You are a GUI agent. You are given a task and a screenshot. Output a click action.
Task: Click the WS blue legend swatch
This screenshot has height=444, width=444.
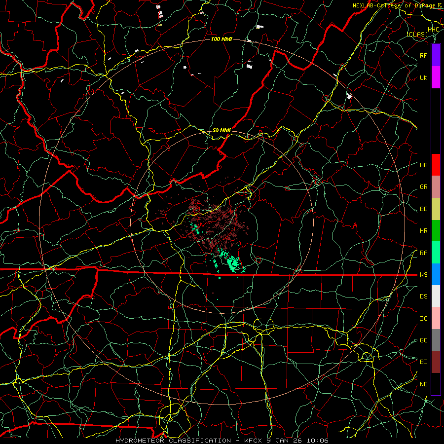click(x=436, y=274)
